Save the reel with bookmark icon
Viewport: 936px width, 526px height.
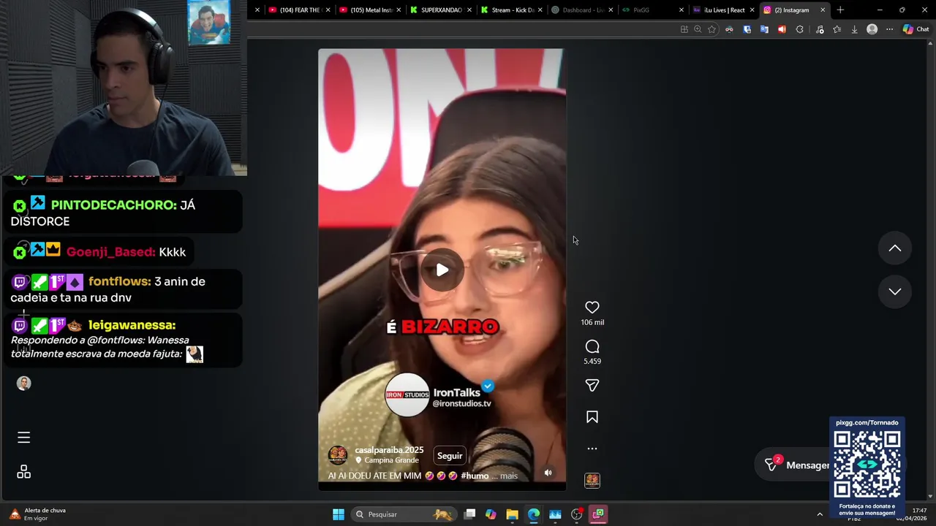[592, 417]
